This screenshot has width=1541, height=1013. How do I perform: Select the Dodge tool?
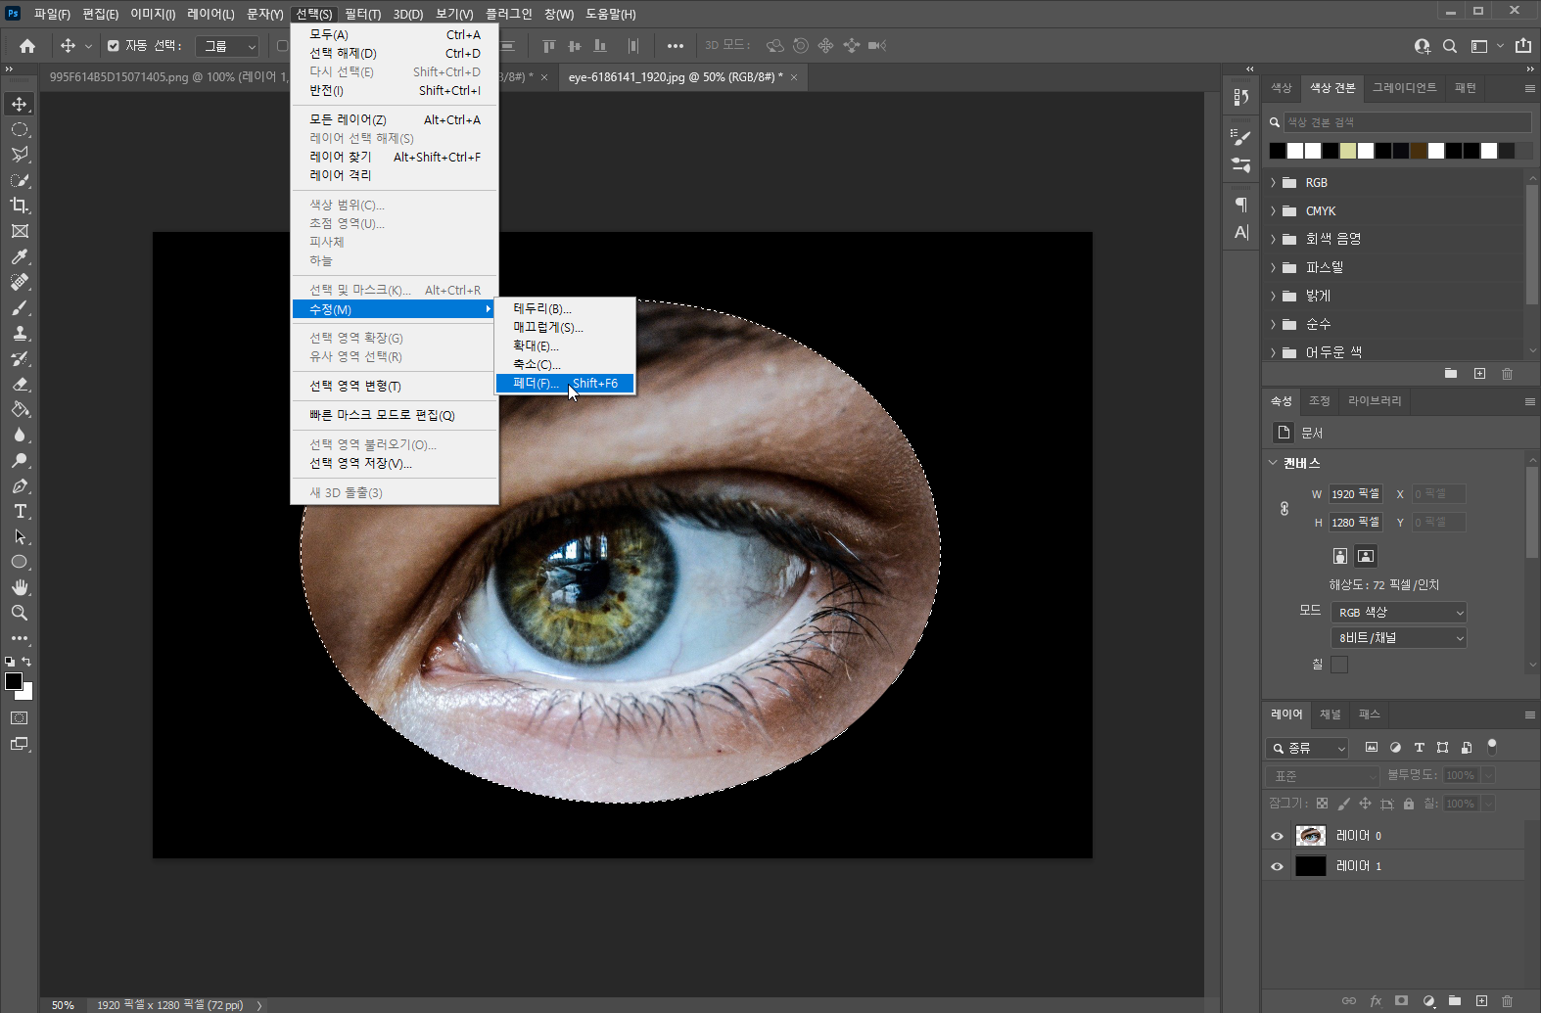point(20,460)
